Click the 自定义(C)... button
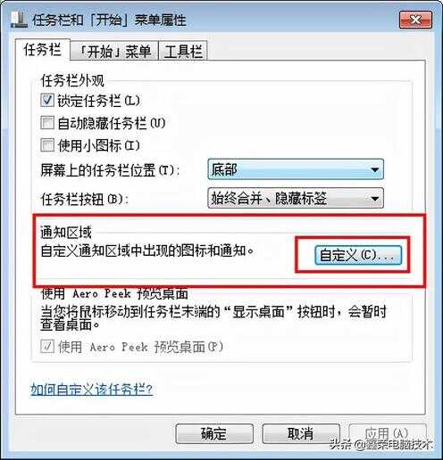The height and width of the screenshot is (460, 443). pyautogui.click(x=358, y=255)
